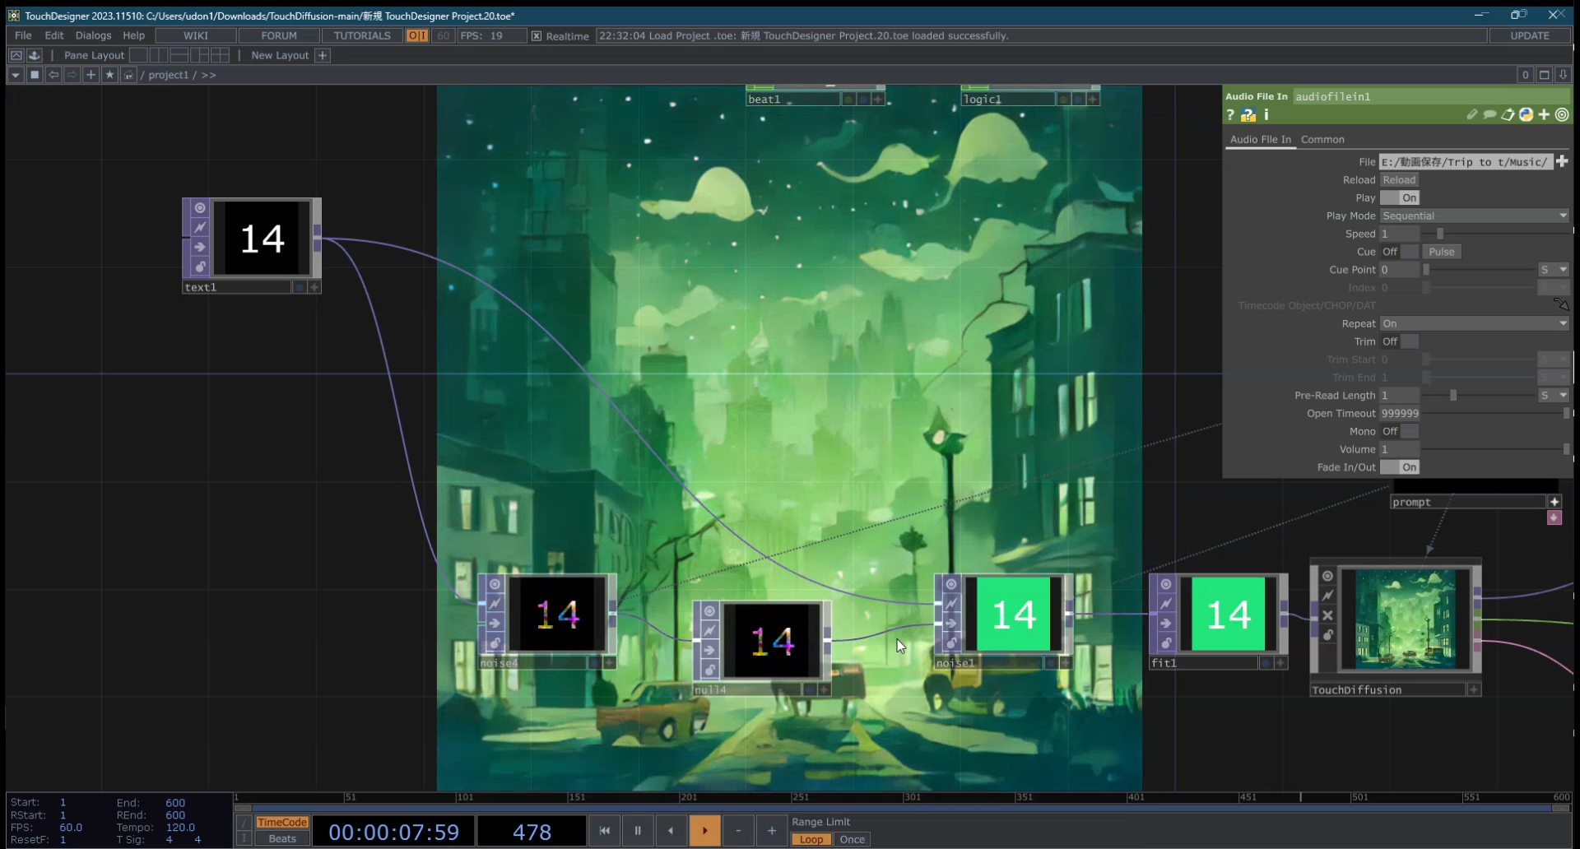Open operator help question mark icon
This screenshot has width=1580, height=849.
point(1230,115)
